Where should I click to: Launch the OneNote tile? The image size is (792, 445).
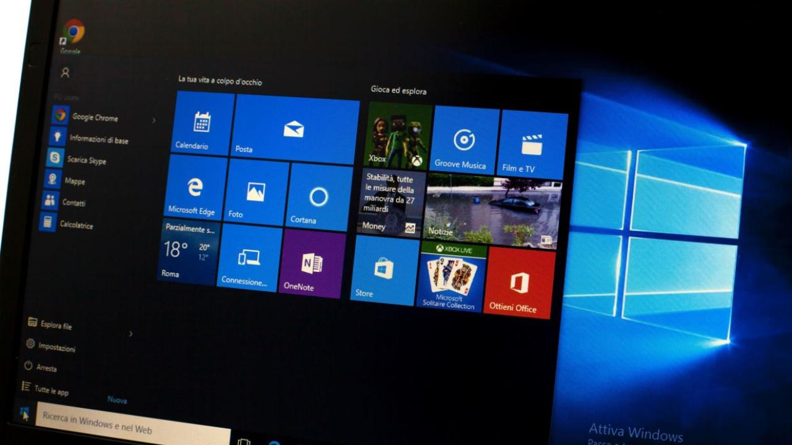(x=312, y=264)
